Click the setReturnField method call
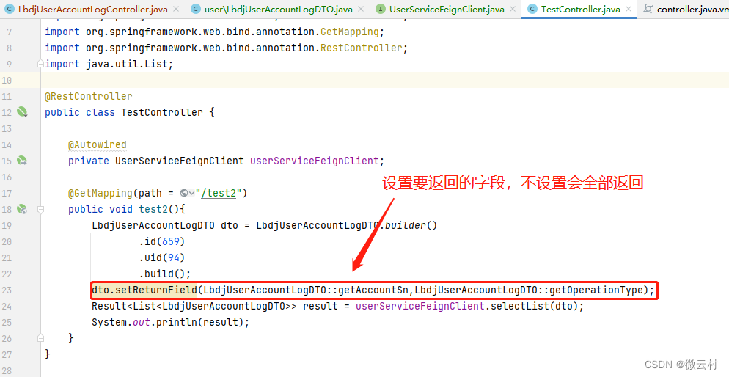This screenshot has height=377, width=729. click(x=156, y=290)
